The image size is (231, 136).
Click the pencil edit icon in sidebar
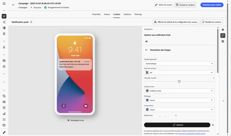pyautogui.click(x=4, y=133)
